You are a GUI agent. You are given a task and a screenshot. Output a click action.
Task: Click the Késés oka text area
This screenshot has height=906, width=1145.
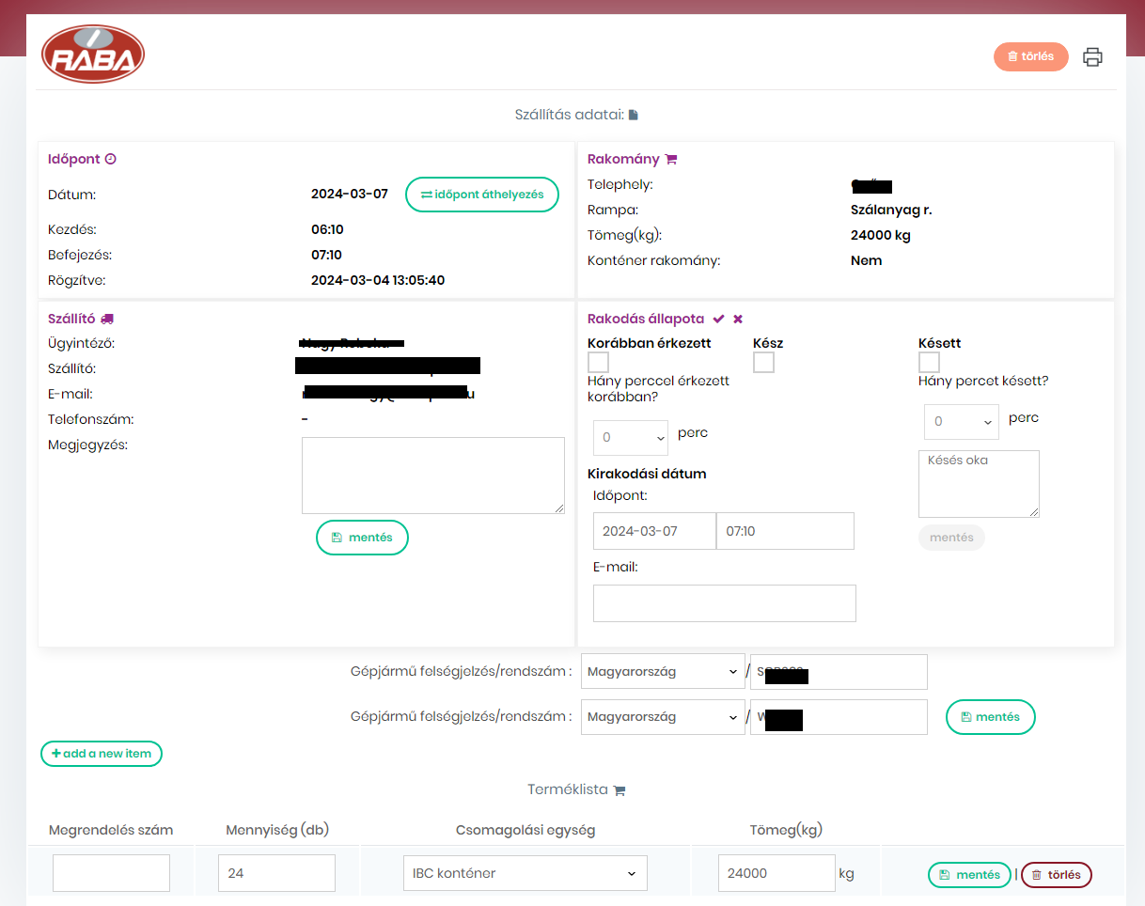tap(979, 484)
